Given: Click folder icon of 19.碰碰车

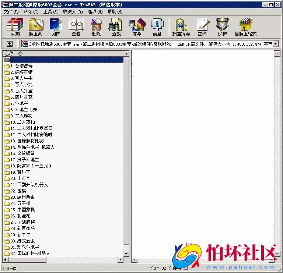Looking at the screenshot, I should 7,172.
